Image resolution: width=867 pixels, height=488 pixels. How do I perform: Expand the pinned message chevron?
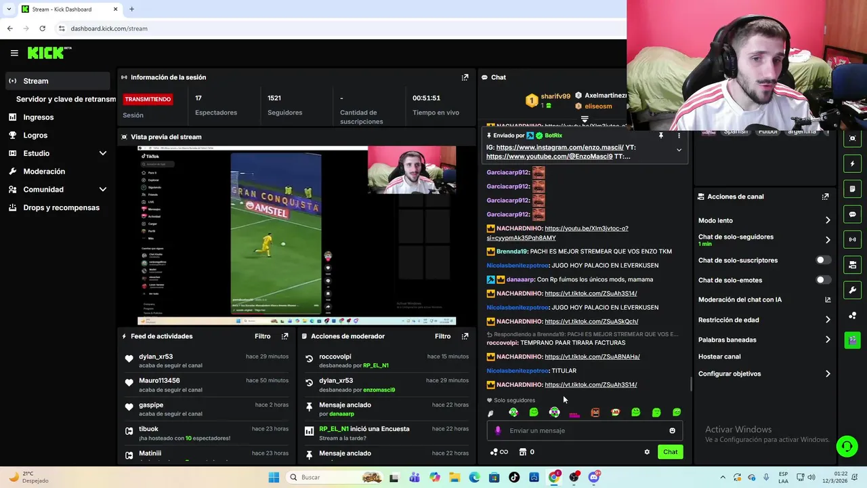tap(679, 150)
